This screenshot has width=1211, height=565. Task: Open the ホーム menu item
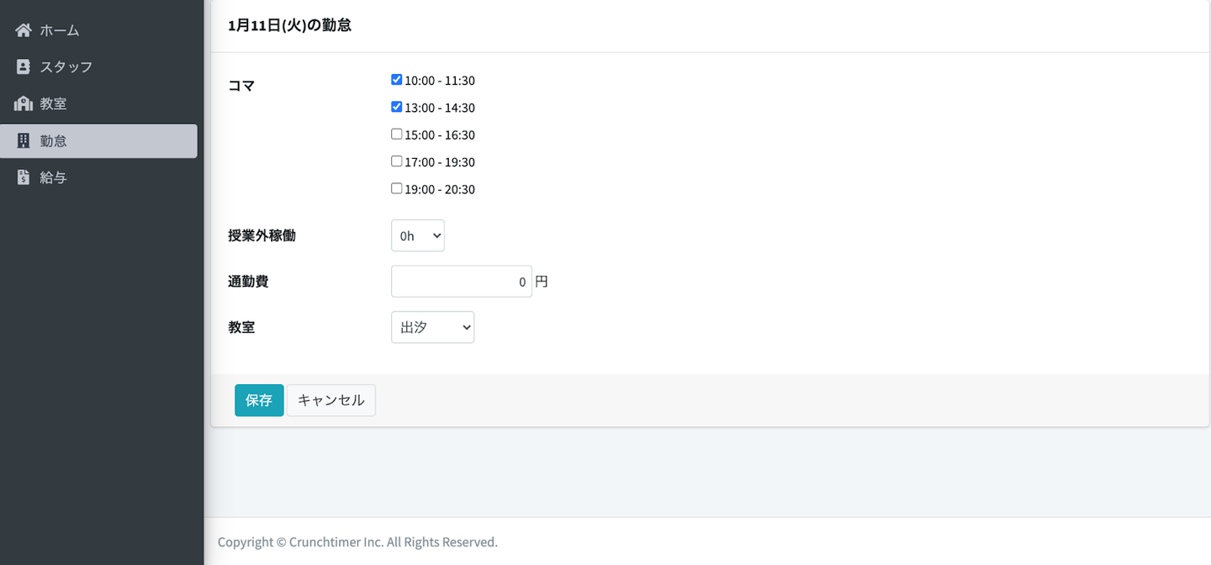coord(60,30)
